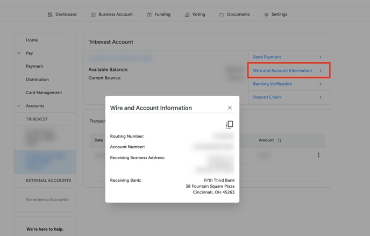Click the Documents folder icon
Image resolution: width=370 pixels, height=236 pixels.
222,15
